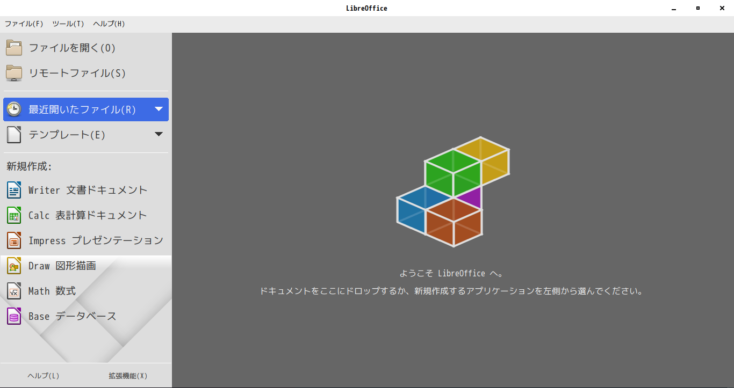This screenshot has width=734, height=388.
Task: Click the Math formula icon
Action: (14, 291)
